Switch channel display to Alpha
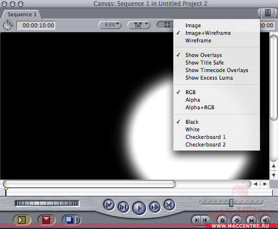Image resolution: width=278 pixels, height=229 pixels. coord(216,100)
